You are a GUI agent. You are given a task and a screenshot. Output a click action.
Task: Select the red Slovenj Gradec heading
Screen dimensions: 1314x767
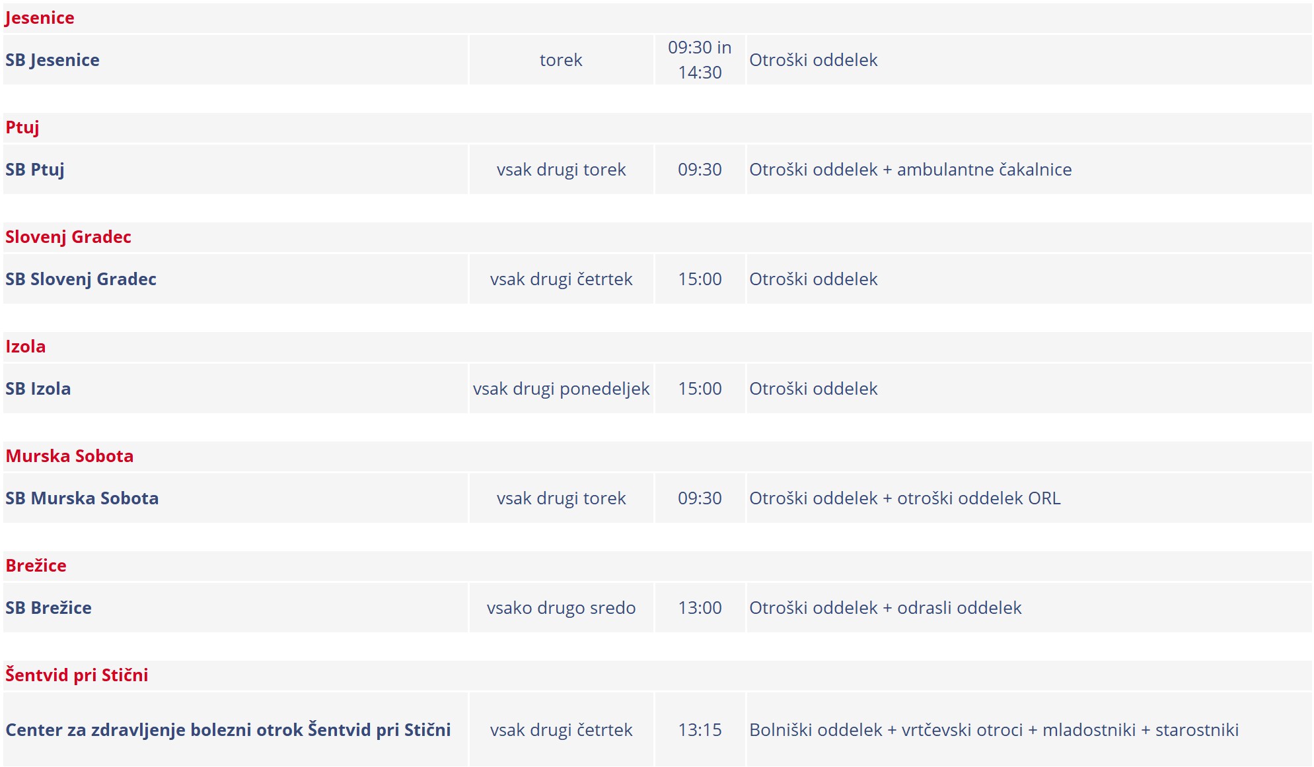tap(68, 237)
